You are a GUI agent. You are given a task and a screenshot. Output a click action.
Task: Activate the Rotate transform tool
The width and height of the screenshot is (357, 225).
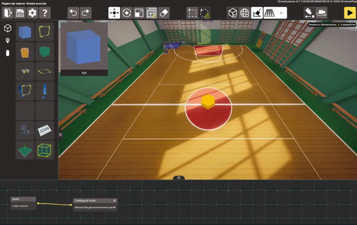(x=127, y=13)
